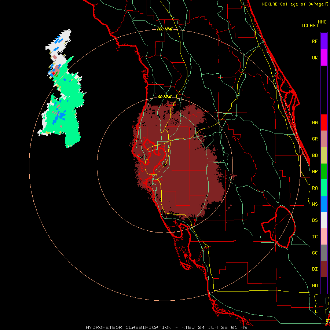Click the GR pink legend swatch
The height and width of the screenshot is (330, 330).
[x=324, y=139]
